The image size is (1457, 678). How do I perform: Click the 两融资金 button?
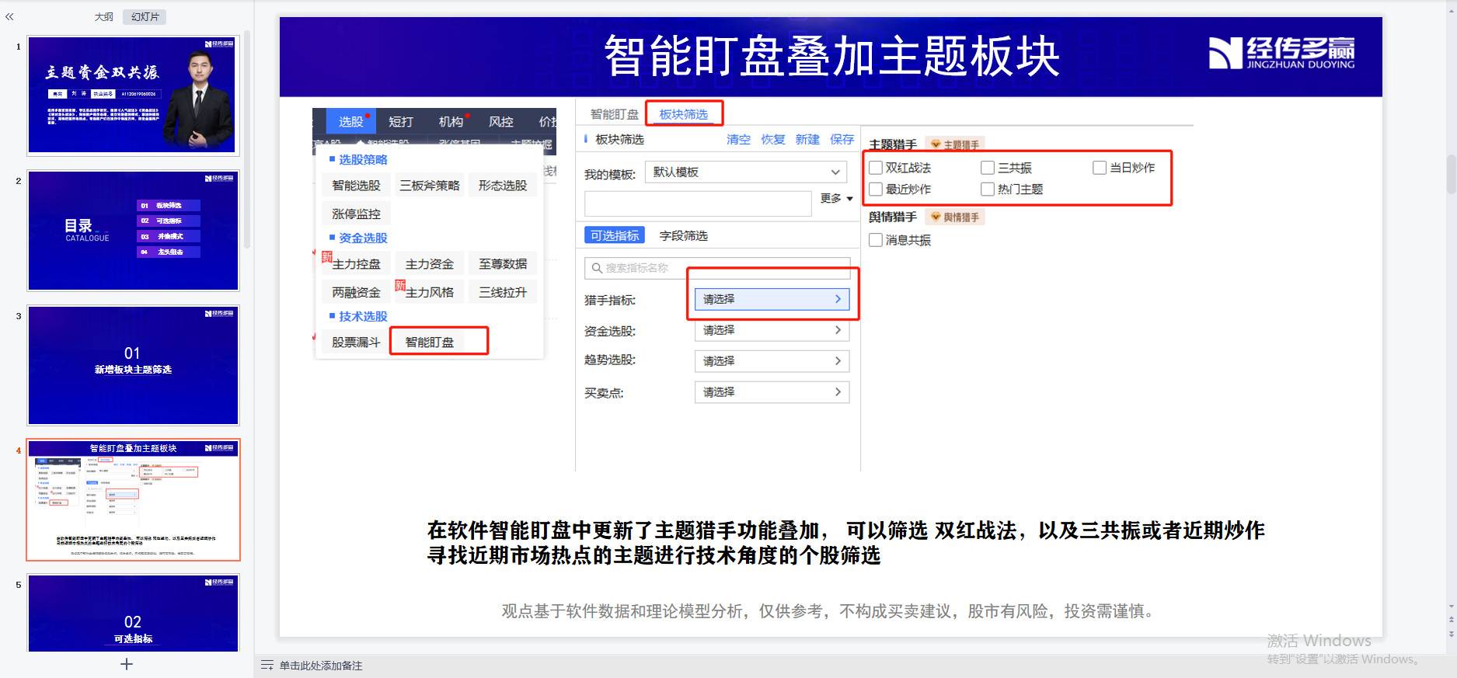tap(356, 293)
